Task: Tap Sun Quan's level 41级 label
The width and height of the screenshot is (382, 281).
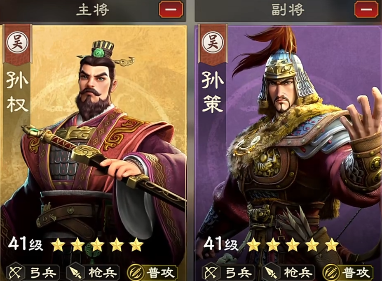Action: (x=26, y=244)
